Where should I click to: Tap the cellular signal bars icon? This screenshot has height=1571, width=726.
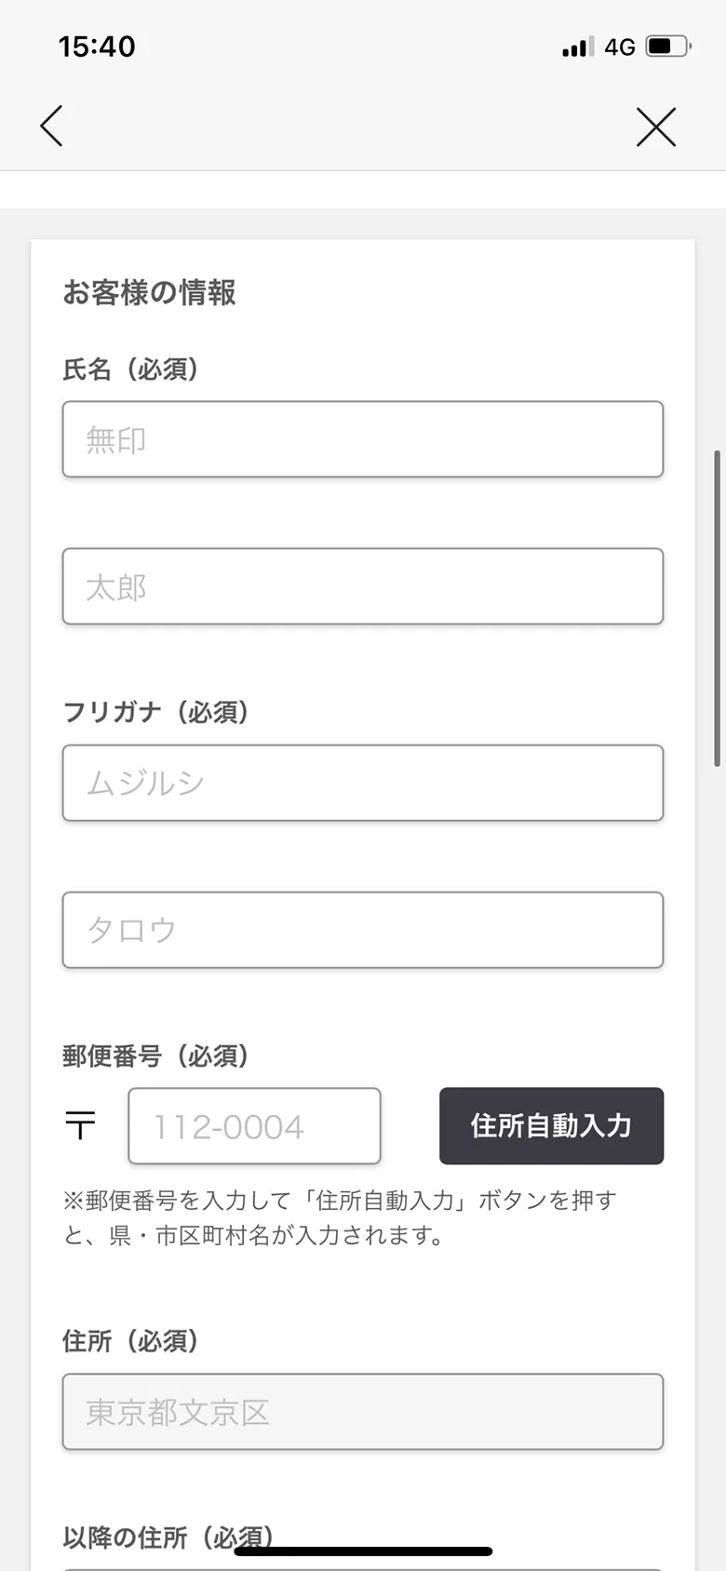coord(577,47)
